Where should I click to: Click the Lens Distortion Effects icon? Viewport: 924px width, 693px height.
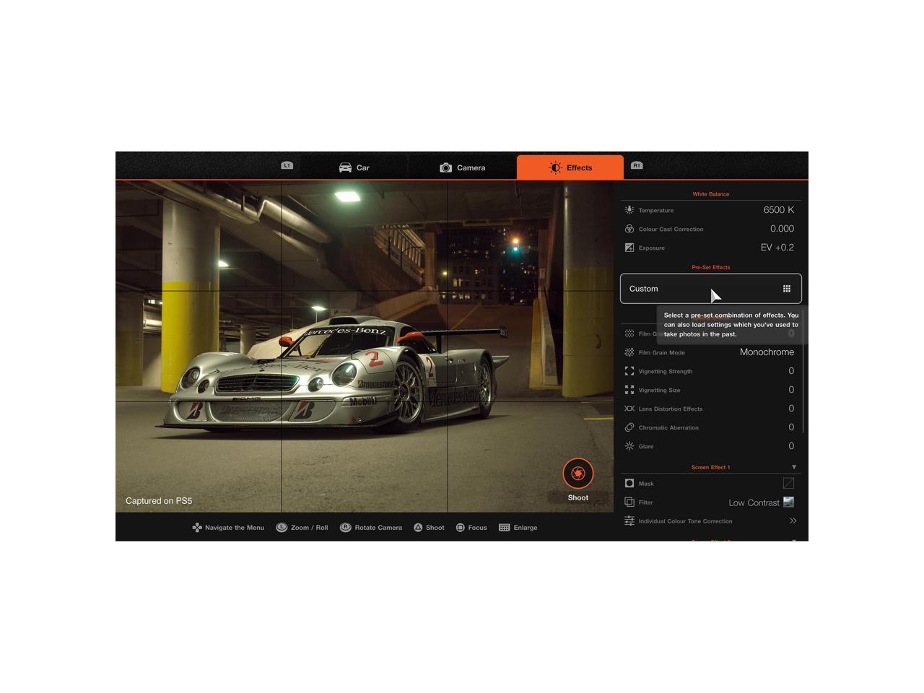point(629,409)
